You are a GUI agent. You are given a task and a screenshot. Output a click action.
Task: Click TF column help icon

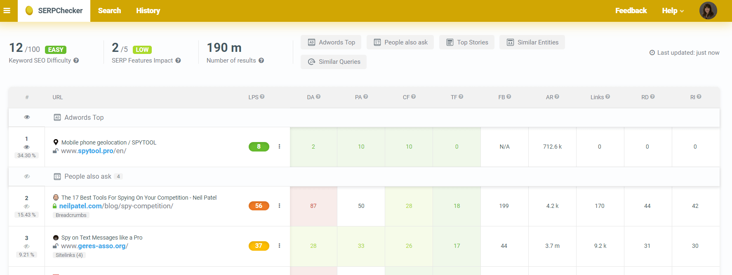coord(461,97)
